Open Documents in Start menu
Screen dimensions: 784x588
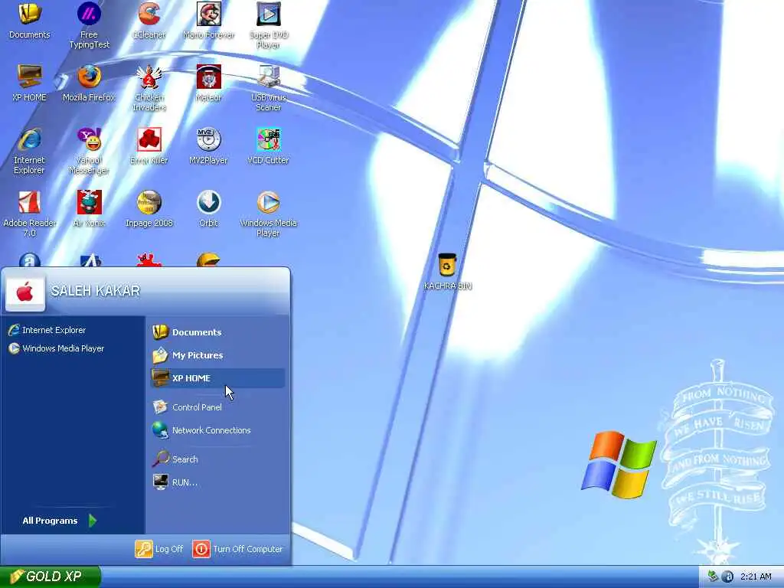tap(218, 332)
